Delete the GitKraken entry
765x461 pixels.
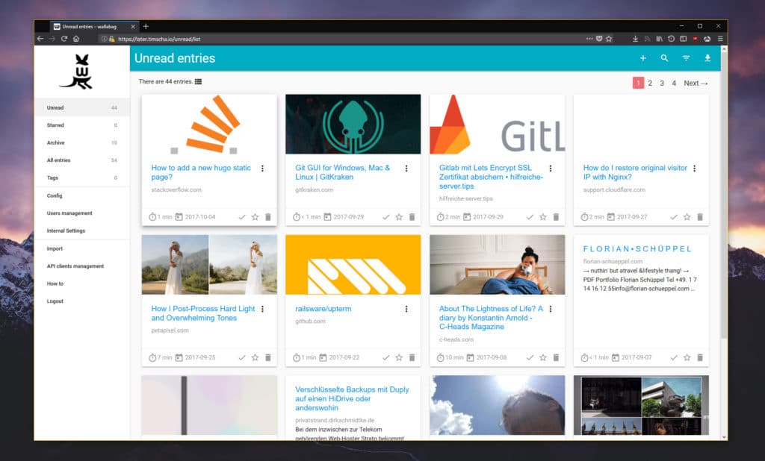pyautogui.click(x=412, y=217)
